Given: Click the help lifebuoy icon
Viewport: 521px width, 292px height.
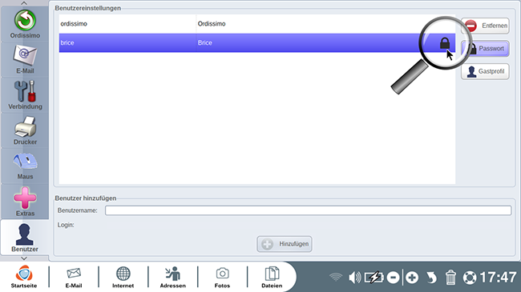Looking at the screenshot, I should (470, 278).
